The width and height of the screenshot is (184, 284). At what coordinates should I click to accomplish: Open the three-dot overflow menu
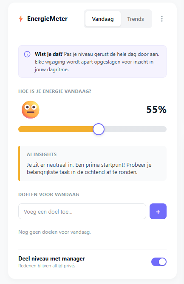tap(162, 19)
